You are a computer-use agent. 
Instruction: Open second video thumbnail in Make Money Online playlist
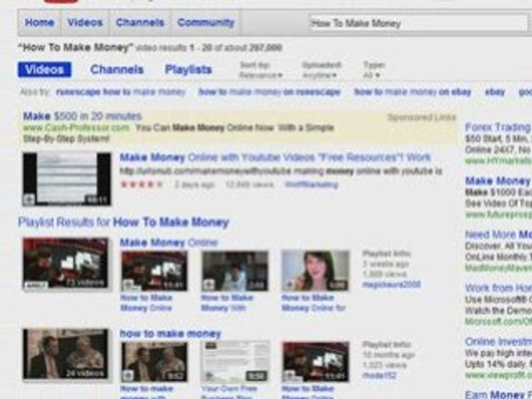click(x=235, y=271)
